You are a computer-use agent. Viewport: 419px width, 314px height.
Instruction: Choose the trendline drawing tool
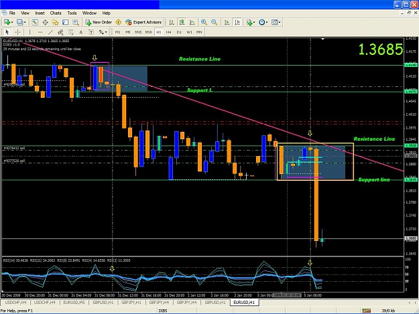pyautogui.click(x=50, y=32)
